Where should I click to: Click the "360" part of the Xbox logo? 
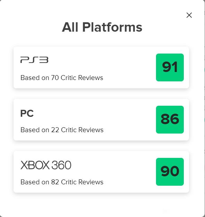coord(61,165)
